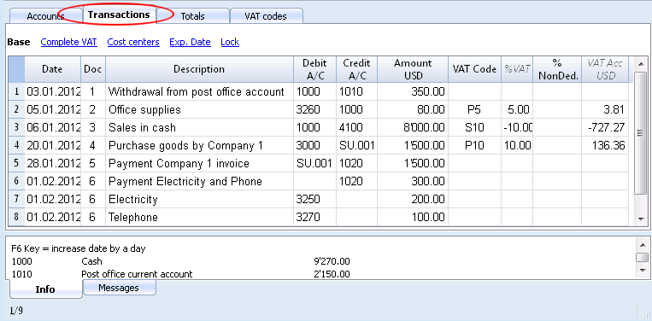Click the Date column header

click(x=52, y=69)
